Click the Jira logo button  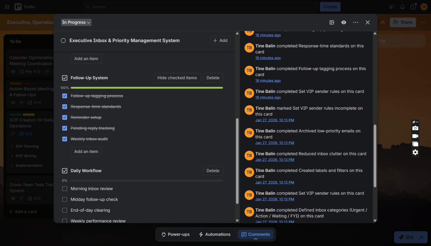(406, 237)
